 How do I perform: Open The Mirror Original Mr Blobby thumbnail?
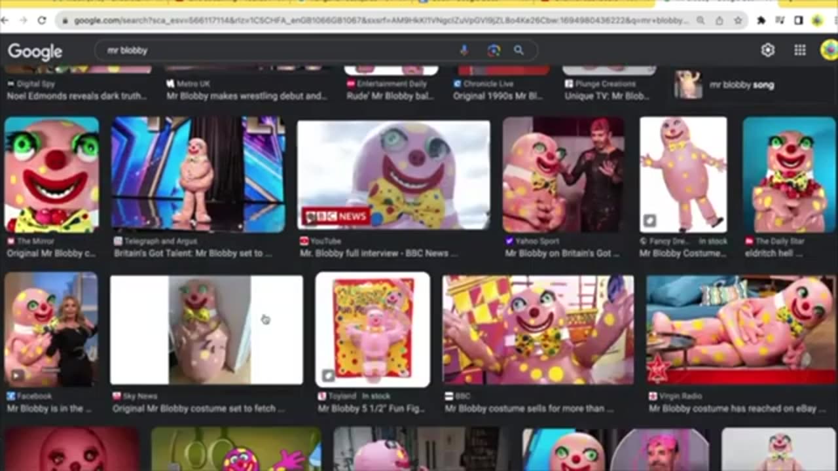coord(52,175)
